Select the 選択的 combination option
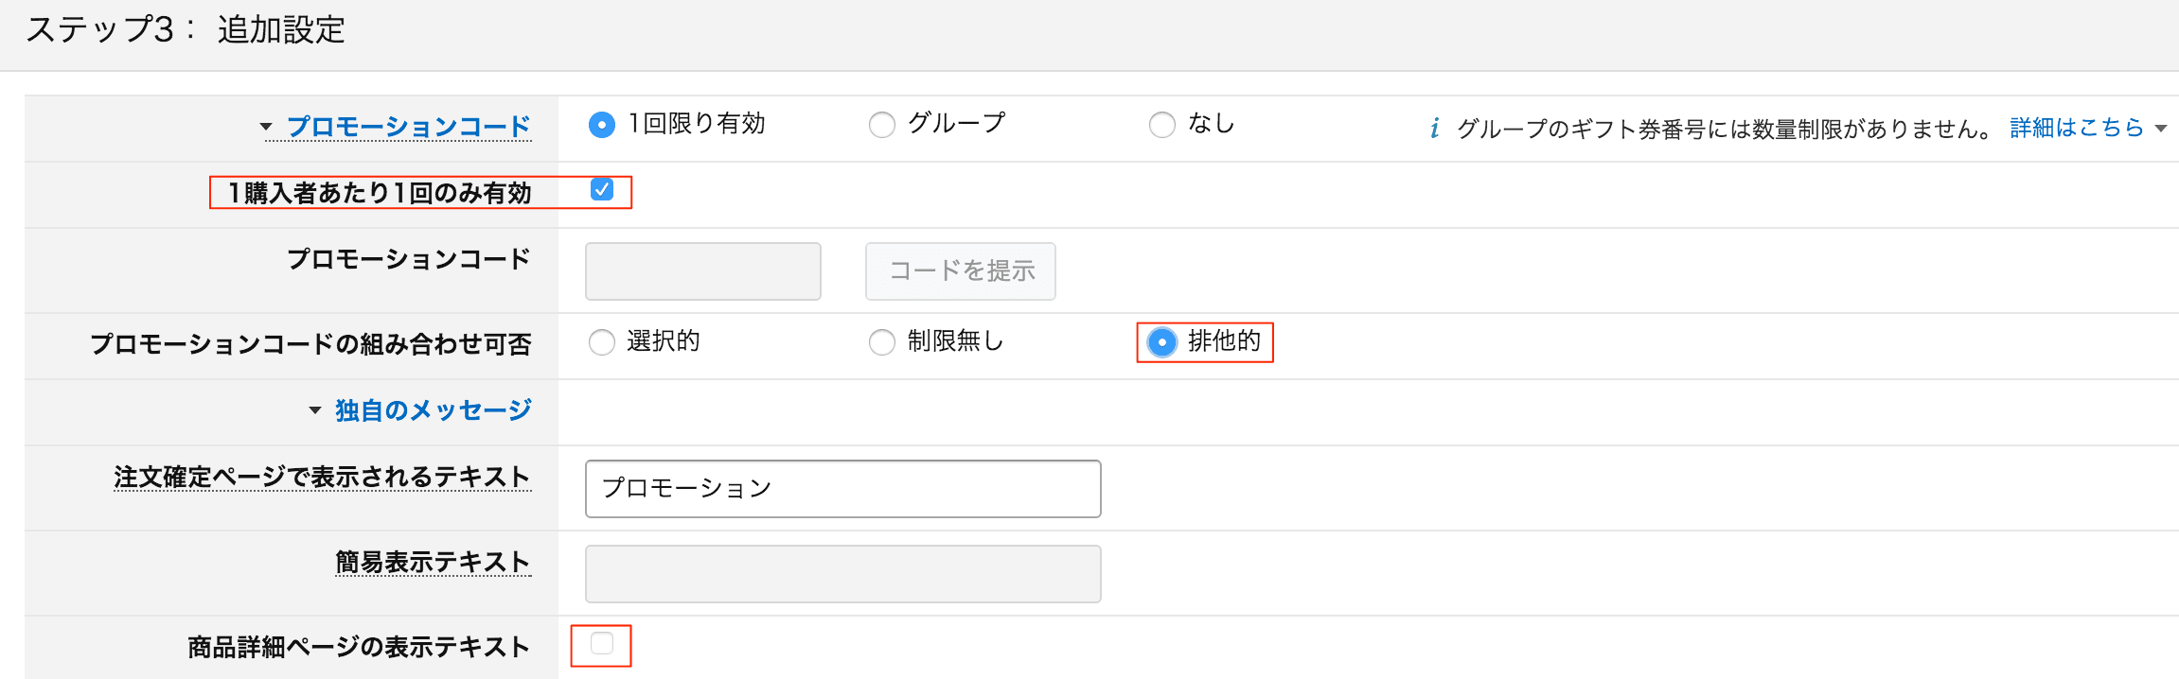Image resolution: width=2179 pixels, height=679 pixels. 602,342
